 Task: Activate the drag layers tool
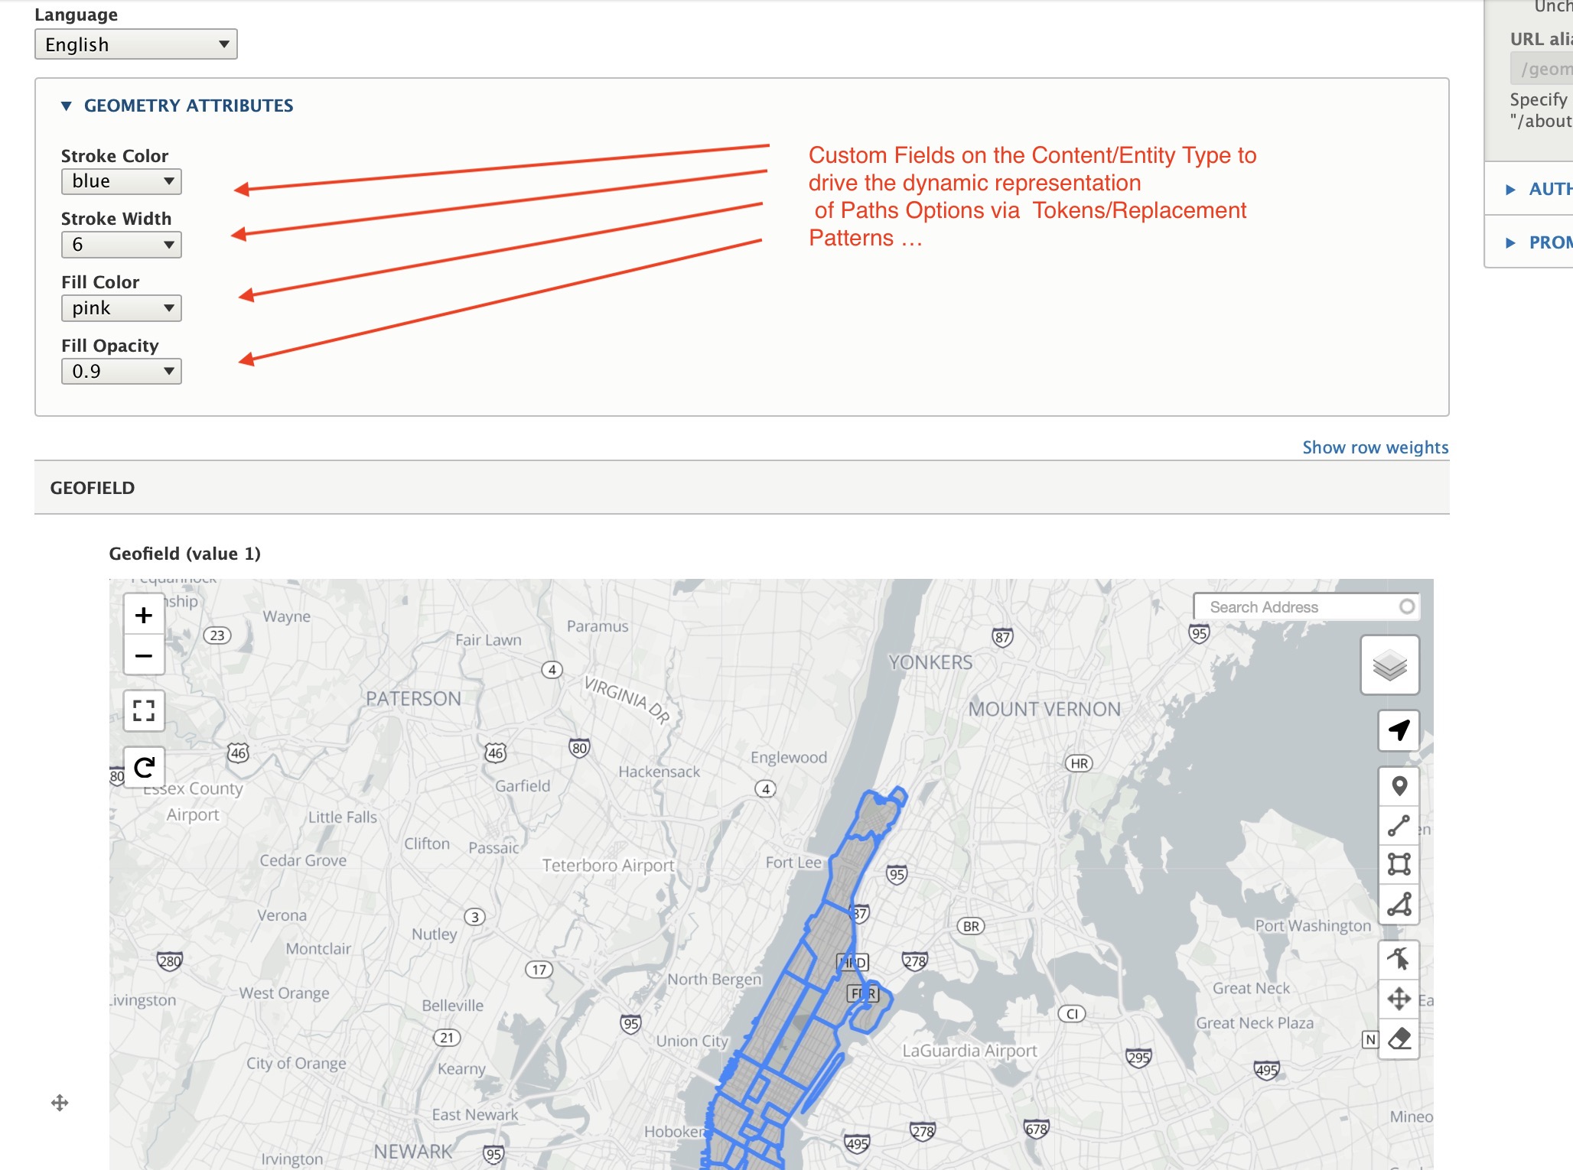pyautogui.click(x=1399, y=999)
